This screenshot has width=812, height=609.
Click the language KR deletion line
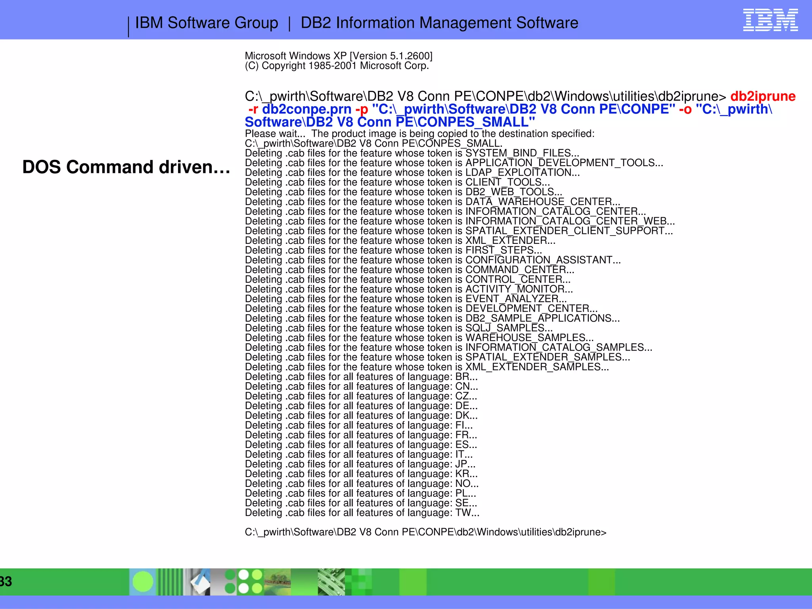coord(362,474)
